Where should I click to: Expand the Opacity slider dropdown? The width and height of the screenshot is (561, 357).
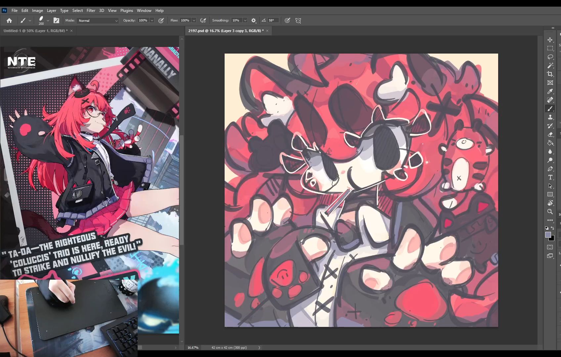point(152,20)
